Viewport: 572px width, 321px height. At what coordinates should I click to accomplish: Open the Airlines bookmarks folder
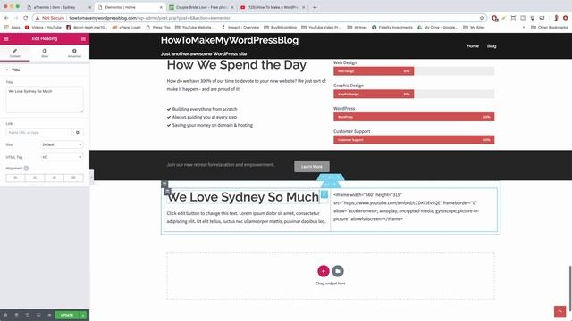point(357,28)
